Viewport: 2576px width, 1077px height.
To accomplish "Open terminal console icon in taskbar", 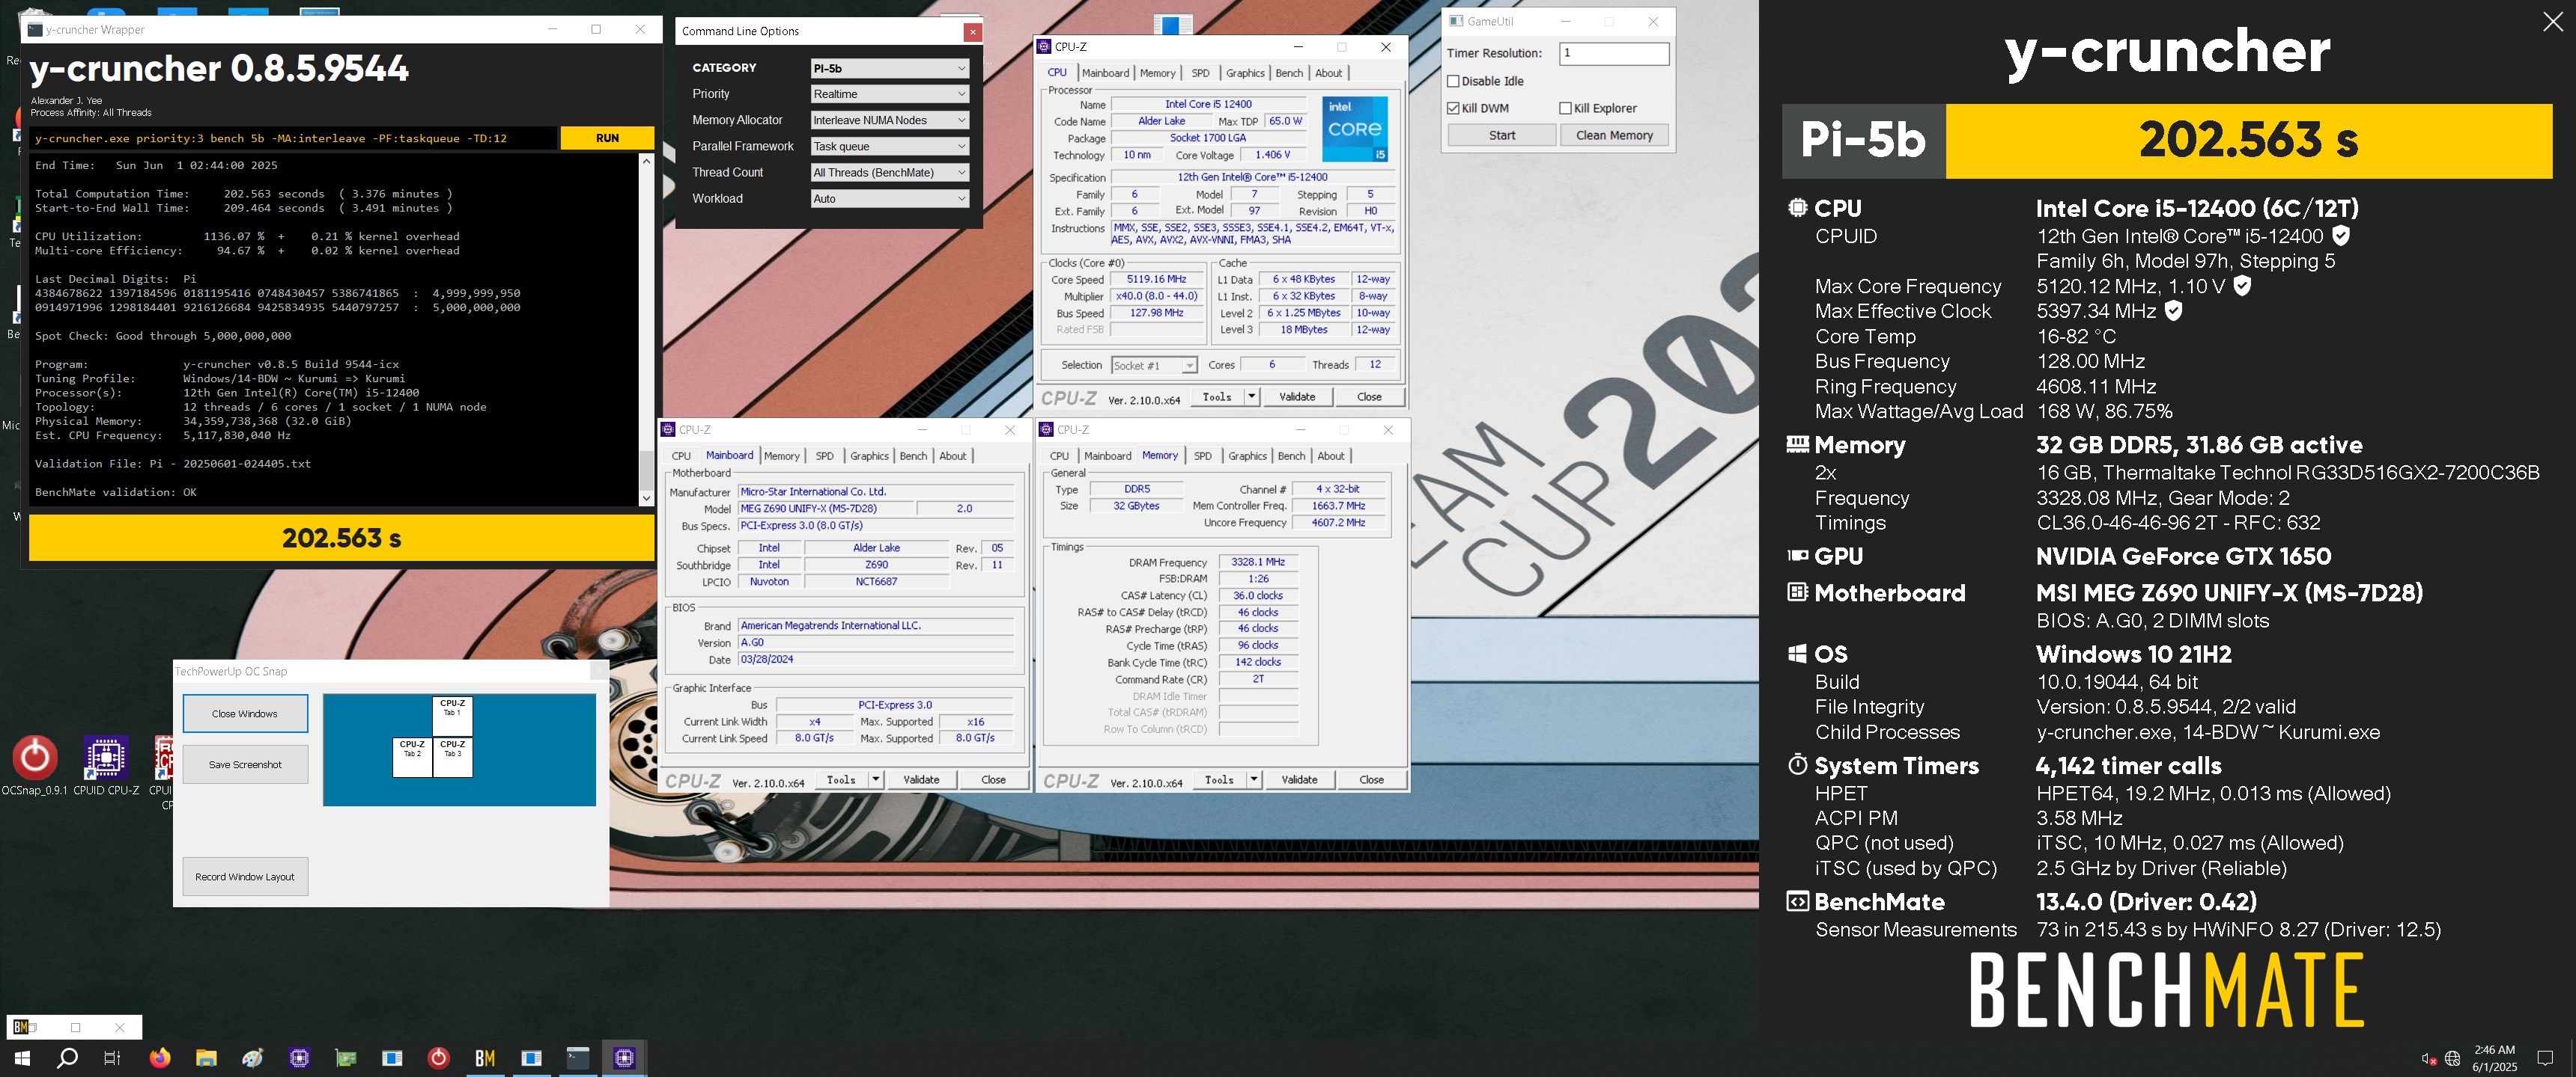I will click(x=578, y=1058).
